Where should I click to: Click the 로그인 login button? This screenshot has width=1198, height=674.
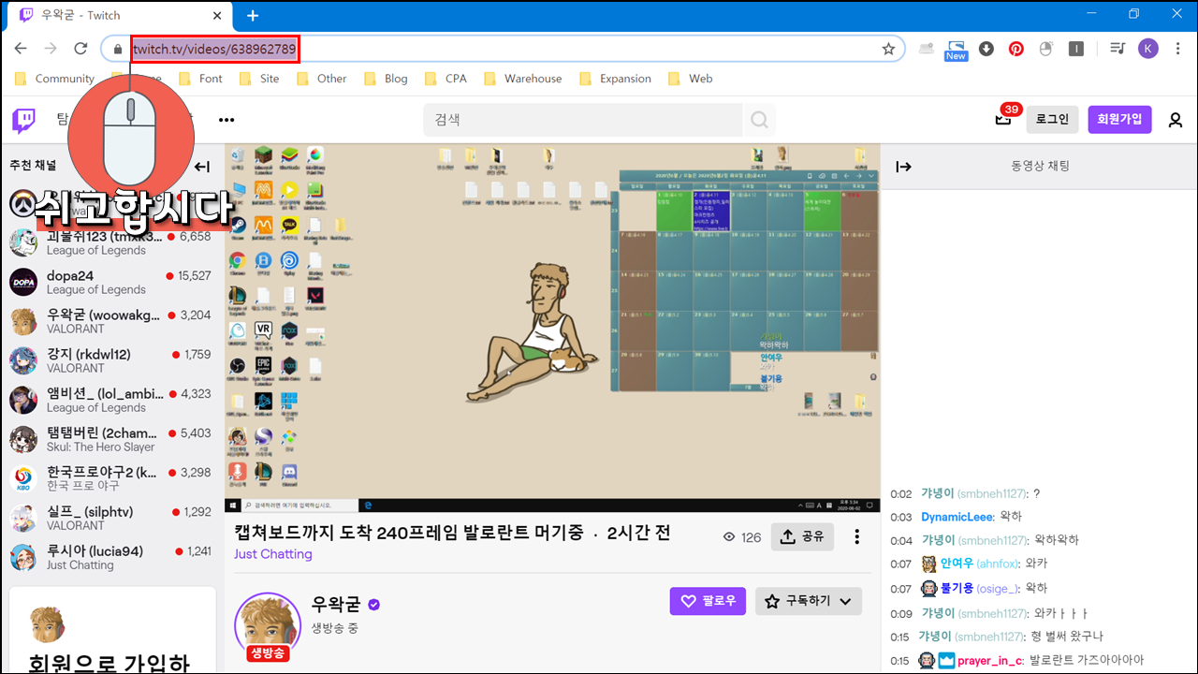(x=1052, y=119)
